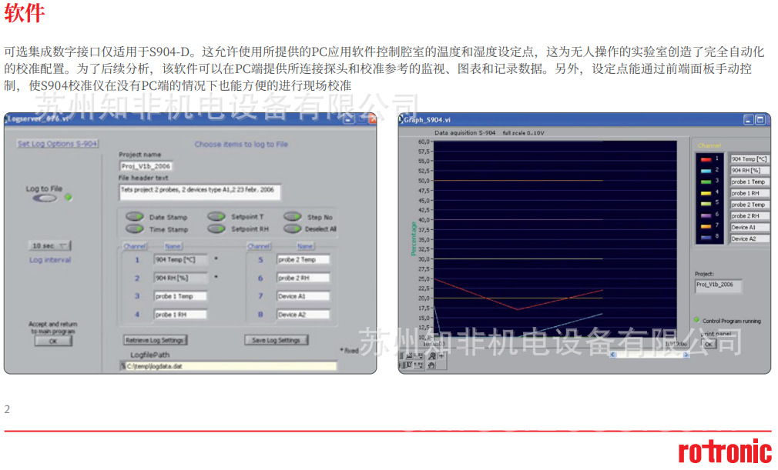Click the OK button under print panel
This screenshot has height=470, width=778.
coord(709,344)
